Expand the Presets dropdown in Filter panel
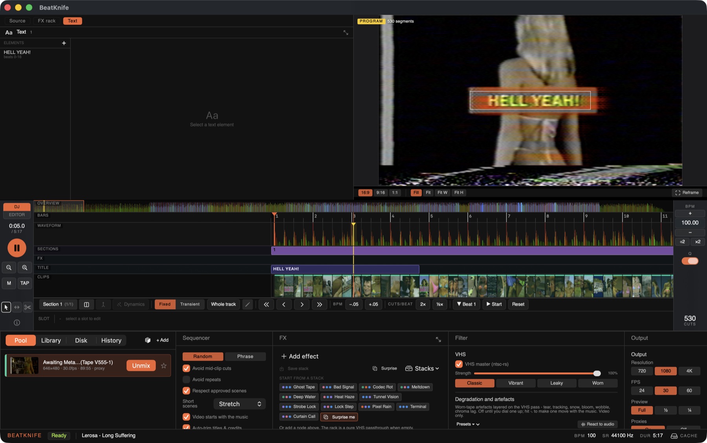Image resolution: width=707 pixels, height=443 pixels. 468,424
